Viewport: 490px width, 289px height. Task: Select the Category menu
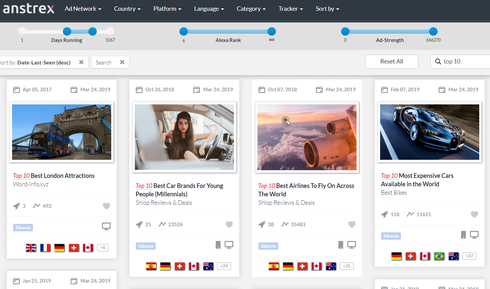251,9
